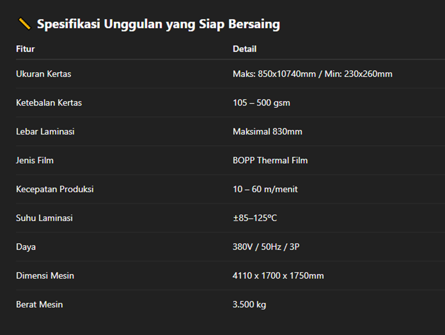445x335 pixels.
Task: Select the BOPP Thermal Film text
Action: (x=270, y=160)
